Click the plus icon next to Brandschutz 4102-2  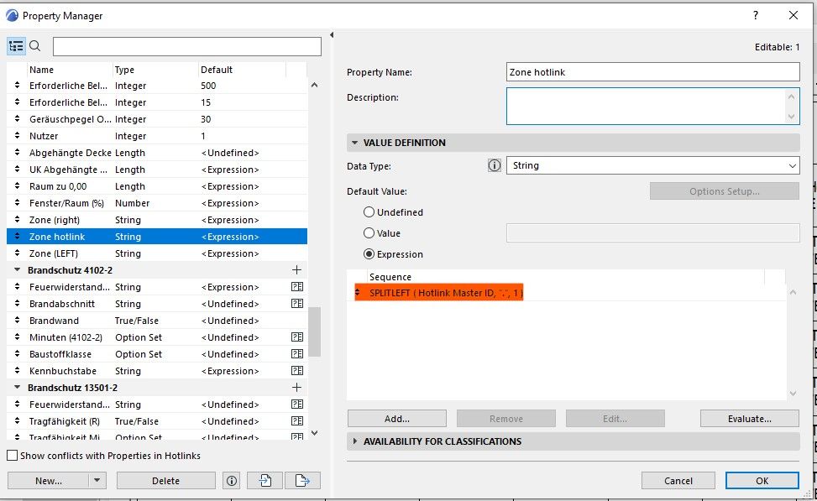298,270
